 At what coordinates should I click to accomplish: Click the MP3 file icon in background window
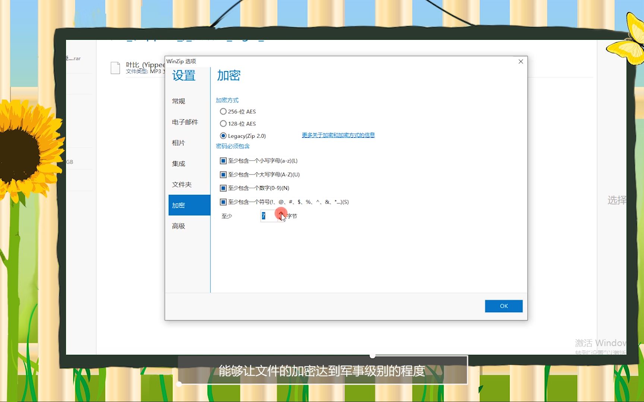115,68
